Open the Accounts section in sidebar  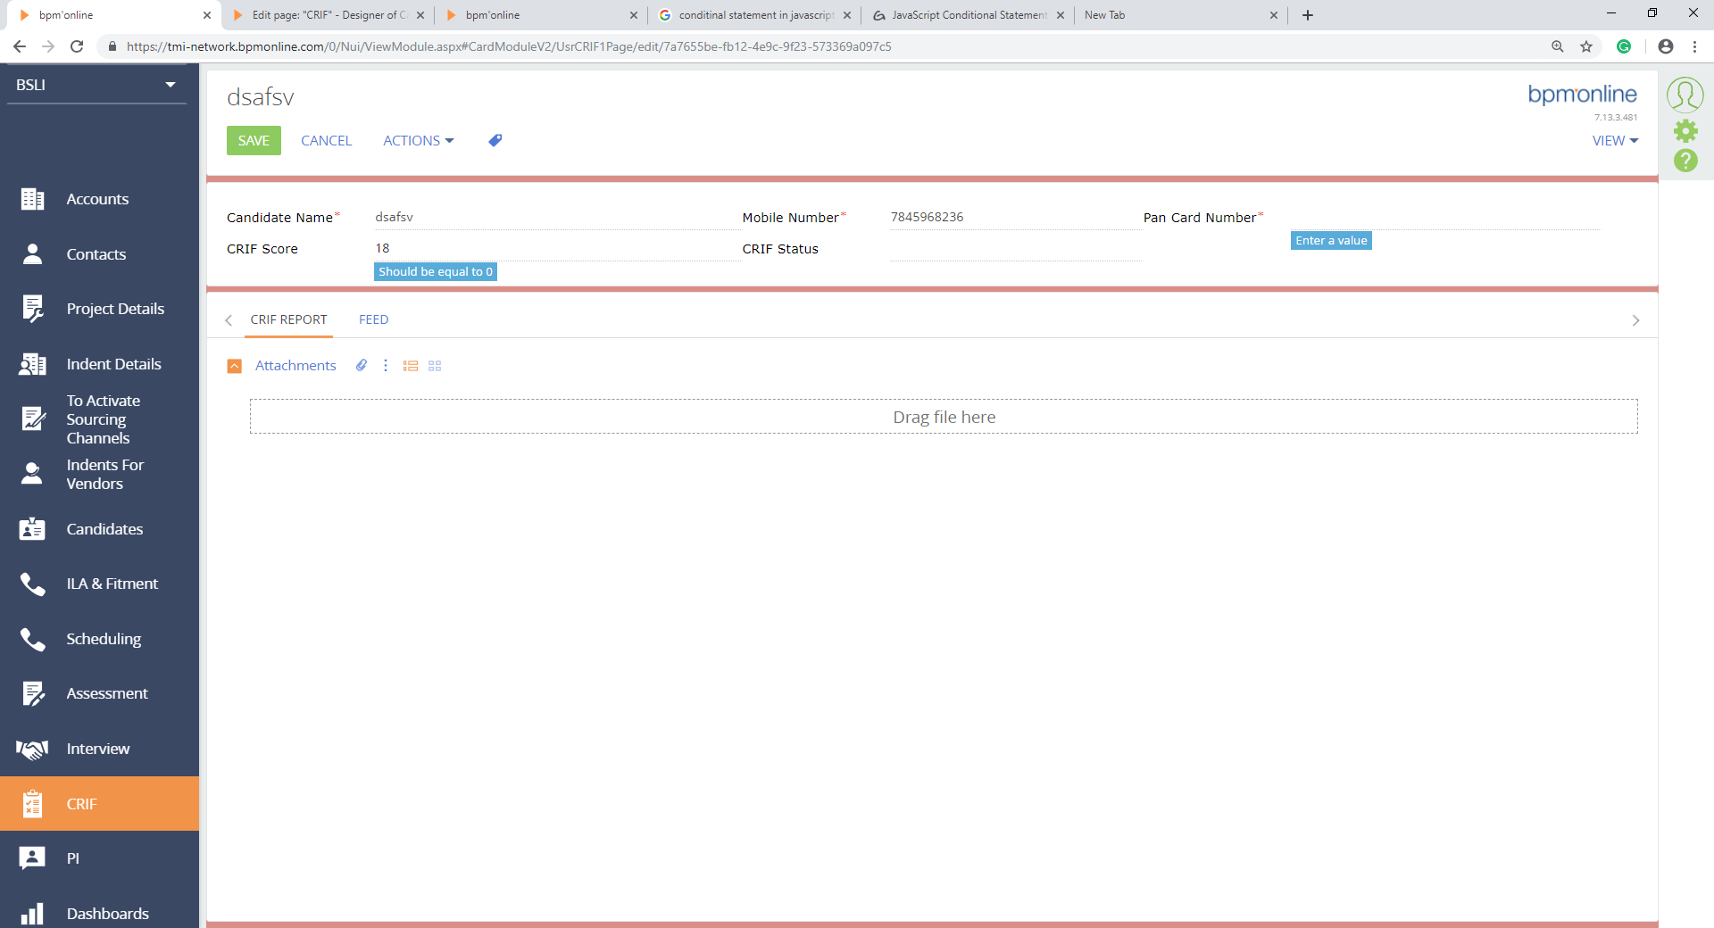(x=97, y=198)
